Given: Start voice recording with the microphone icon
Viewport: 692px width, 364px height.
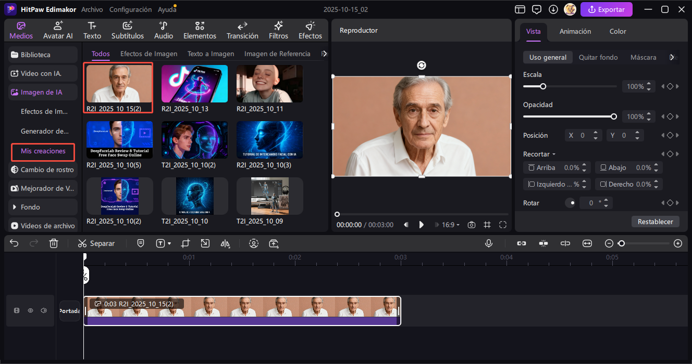Looking at the screenshot, I should coord(489,243).
